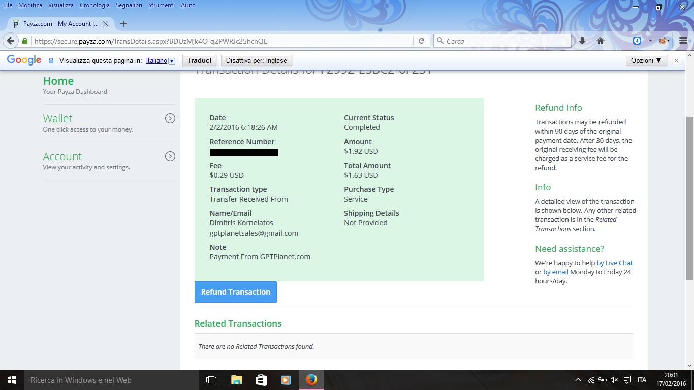694x390 pixels.
Task: Click the Refund Info heading
Action: (558, 108)
